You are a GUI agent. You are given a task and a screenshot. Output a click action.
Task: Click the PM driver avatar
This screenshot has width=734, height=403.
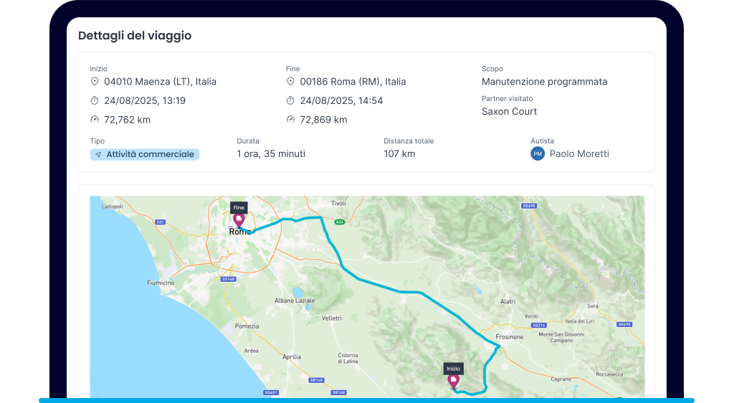pyautogui.click(x=538, y=153)
